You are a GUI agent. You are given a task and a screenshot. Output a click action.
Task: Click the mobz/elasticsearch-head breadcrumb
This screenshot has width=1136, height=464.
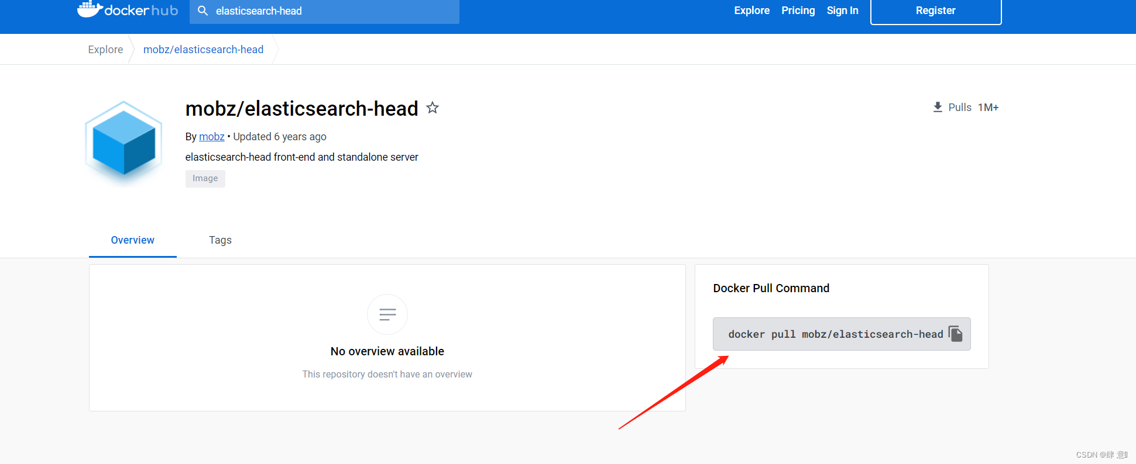tap(203, 50)
